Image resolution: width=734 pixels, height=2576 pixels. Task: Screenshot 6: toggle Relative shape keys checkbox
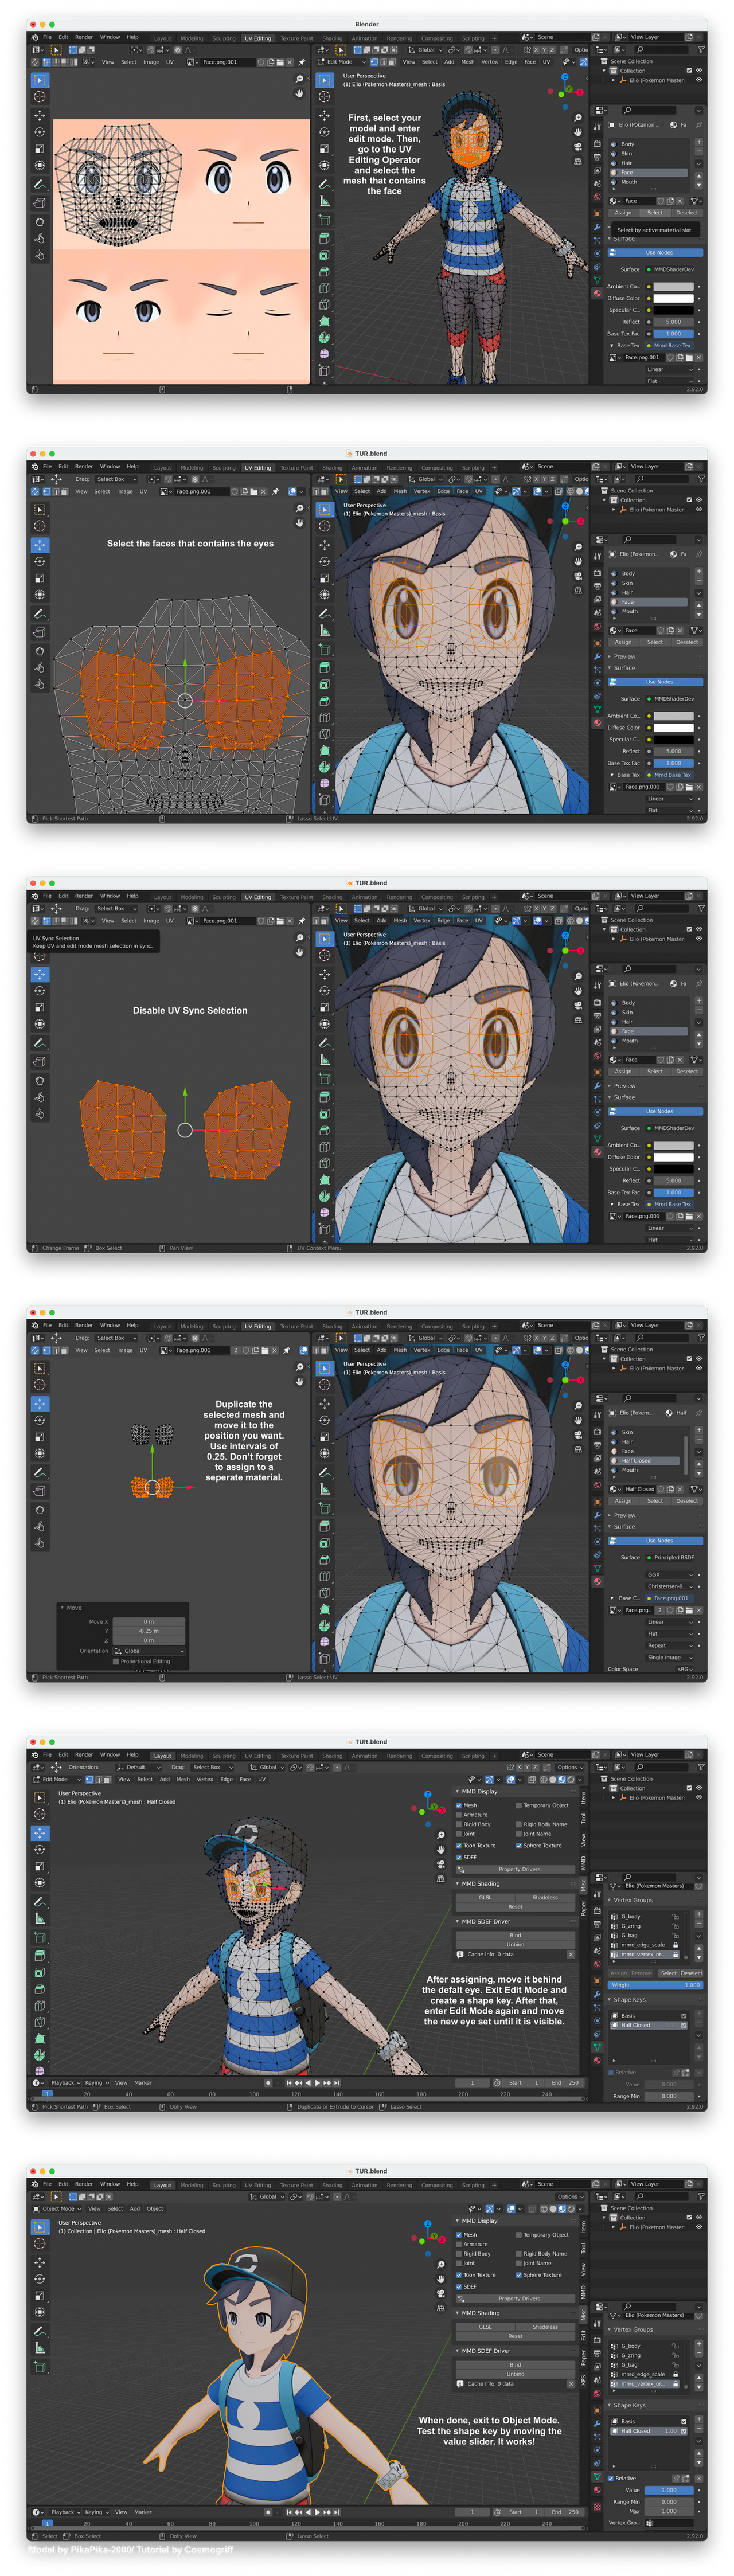click(x=611, y=2478)
